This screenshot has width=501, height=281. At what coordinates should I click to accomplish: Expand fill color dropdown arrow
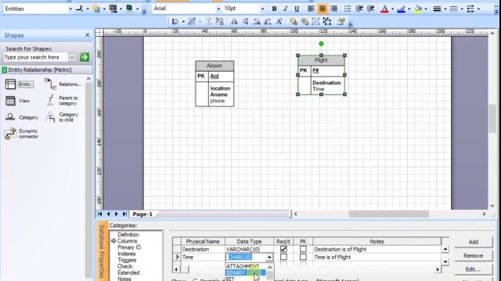[x=426, y=9]
